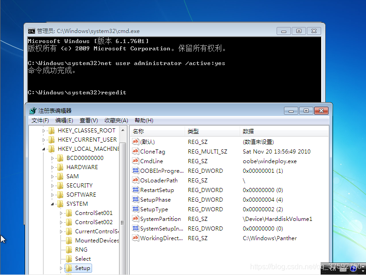The image size is (366, 275).
Task: Click the keyboard icon in language bar
Action: click(343, 269)
